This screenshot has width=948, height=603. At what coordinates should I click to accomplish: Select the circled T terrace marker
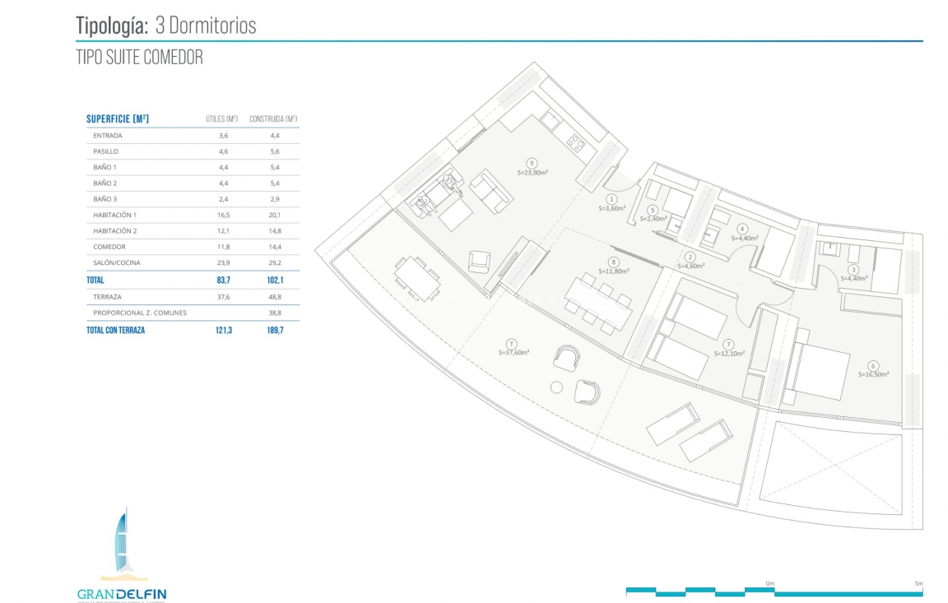512,343
